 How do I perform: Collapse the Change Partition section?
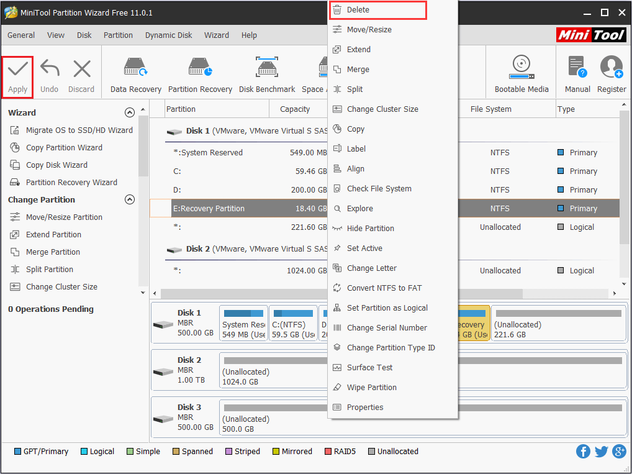(129, 199)
